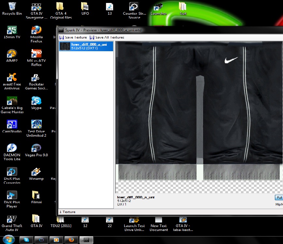Image resolution: width=283 pixels, height=244 pixels.
Task: Open the GTA IV folder on desktop
Action: 37,221
